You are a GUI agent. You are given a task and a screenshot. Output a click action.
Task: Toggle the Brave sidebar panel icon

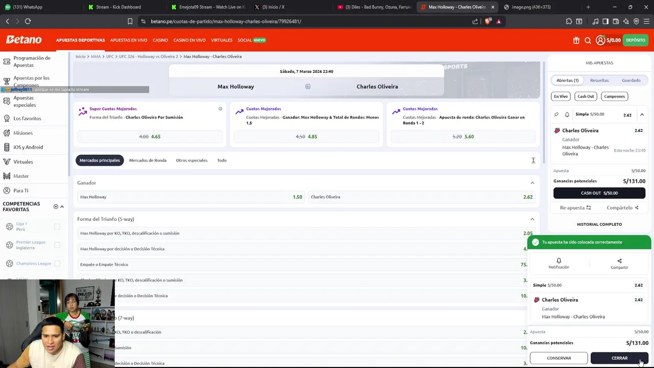pos(605,21)
